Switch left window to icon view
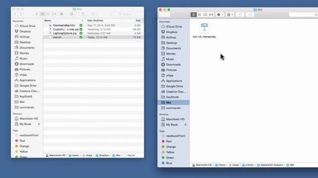Screen dimensions: 318x178 (x=36, y=14)
